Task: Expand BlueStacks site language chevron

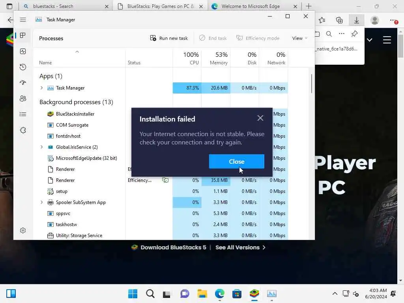Action: tap(369, 40)
